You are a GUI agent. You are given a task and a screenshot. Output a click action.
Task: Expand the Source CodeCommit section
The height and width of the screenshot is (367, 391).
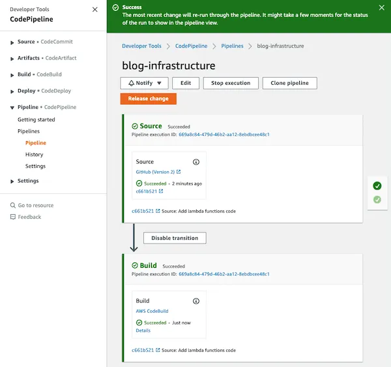click(x=12, y=42)
